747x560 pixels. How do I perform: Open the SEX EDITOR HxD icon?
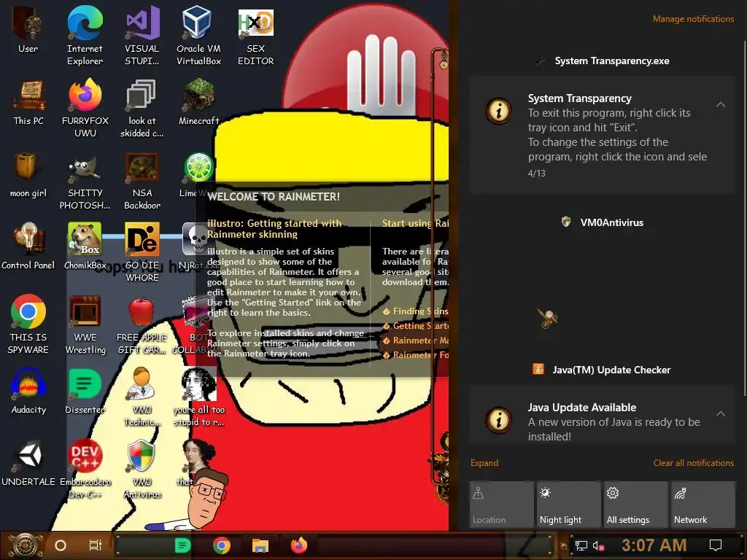[256, 36]
